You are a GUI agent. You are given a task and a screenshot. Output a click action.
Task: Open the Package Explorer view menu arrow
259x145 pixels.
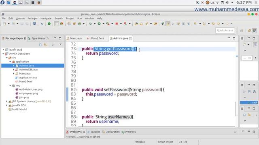(x=60, y=44)
